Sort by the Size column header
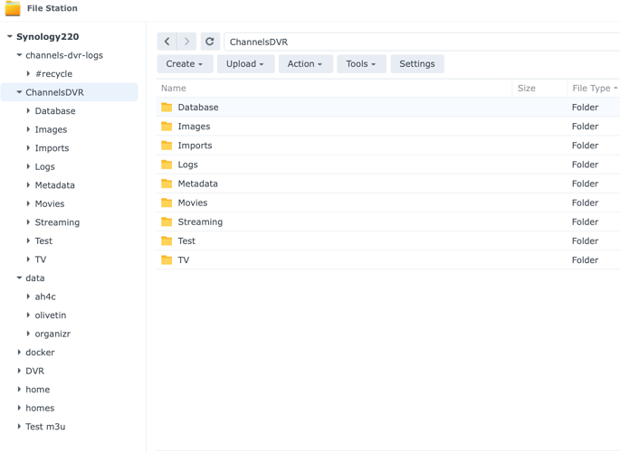 (x=539, y=88)
